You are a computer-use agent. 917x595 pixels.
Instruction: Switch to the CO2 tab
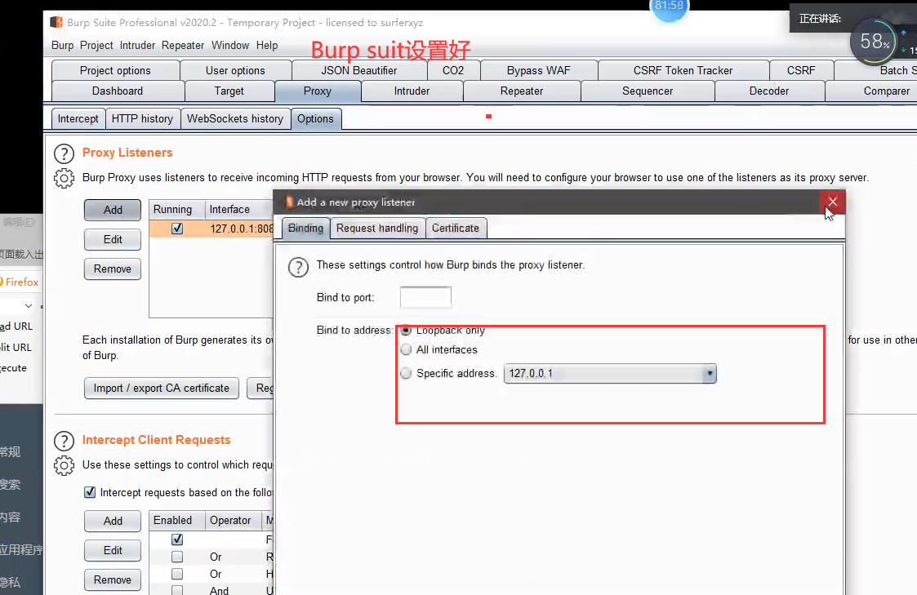pos(453,70)
